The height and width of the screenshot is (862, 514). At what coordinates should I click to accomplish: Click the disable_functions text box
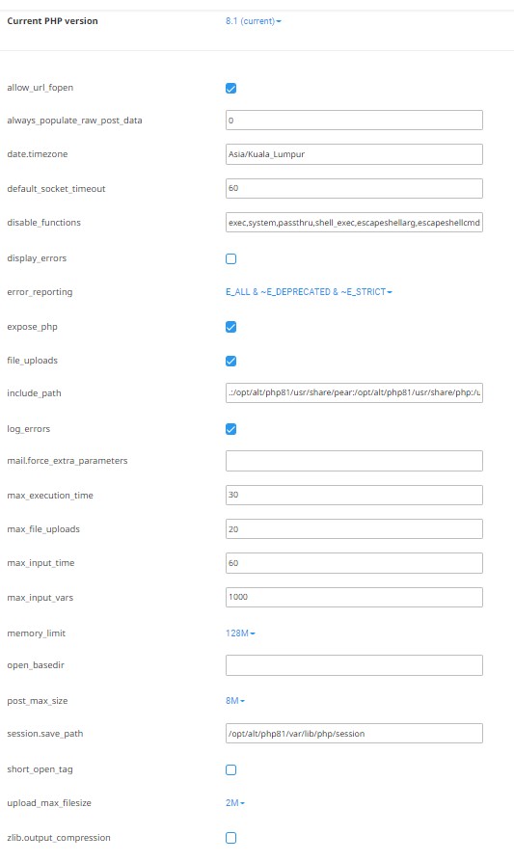354,223
